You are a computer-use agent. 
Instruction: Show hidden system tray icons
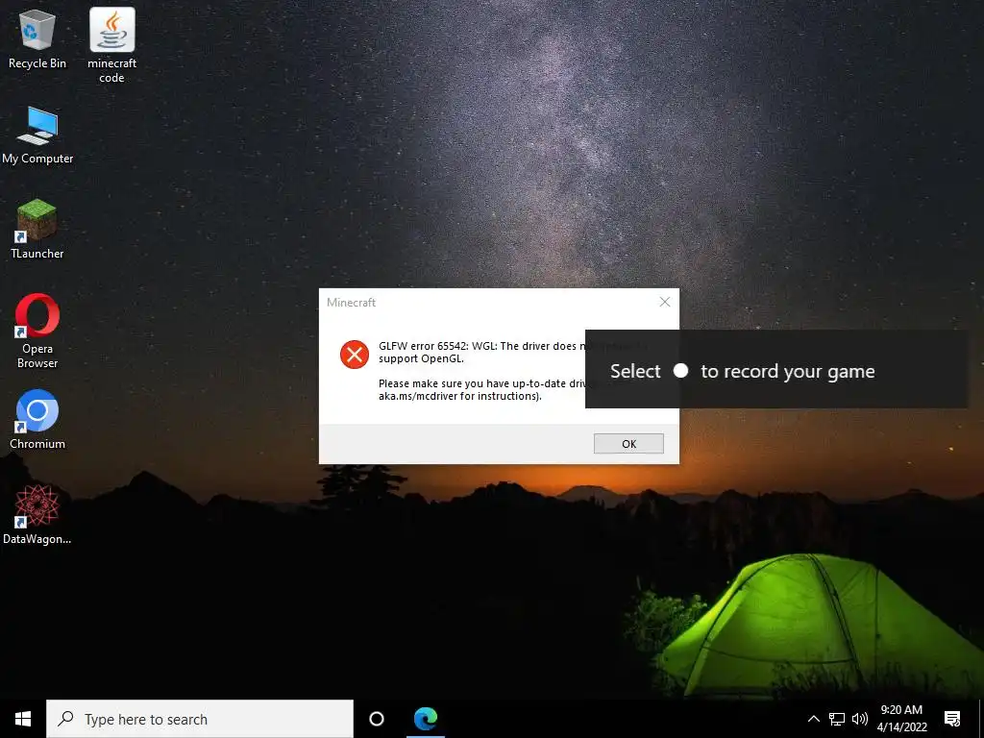pyautogui.click(x=813, y=719)
